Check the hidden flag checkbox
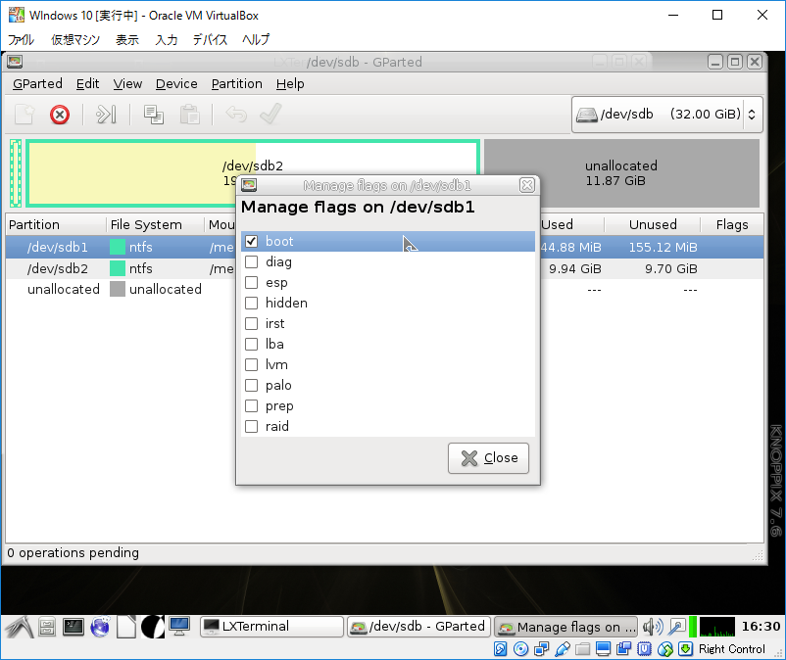The width and height of the screenshot is (786, 660). point(251,303)
